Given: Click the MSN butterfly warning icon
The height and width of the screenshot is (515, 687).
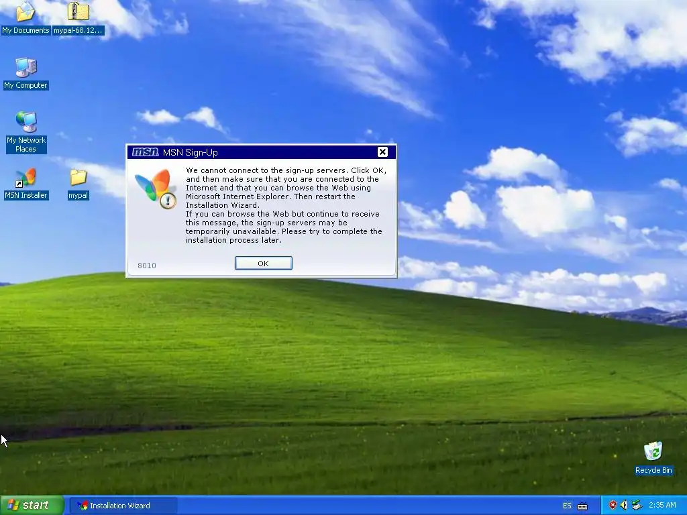Looking at the screenshot, I should pyautogui.click(x=156, y=188).
